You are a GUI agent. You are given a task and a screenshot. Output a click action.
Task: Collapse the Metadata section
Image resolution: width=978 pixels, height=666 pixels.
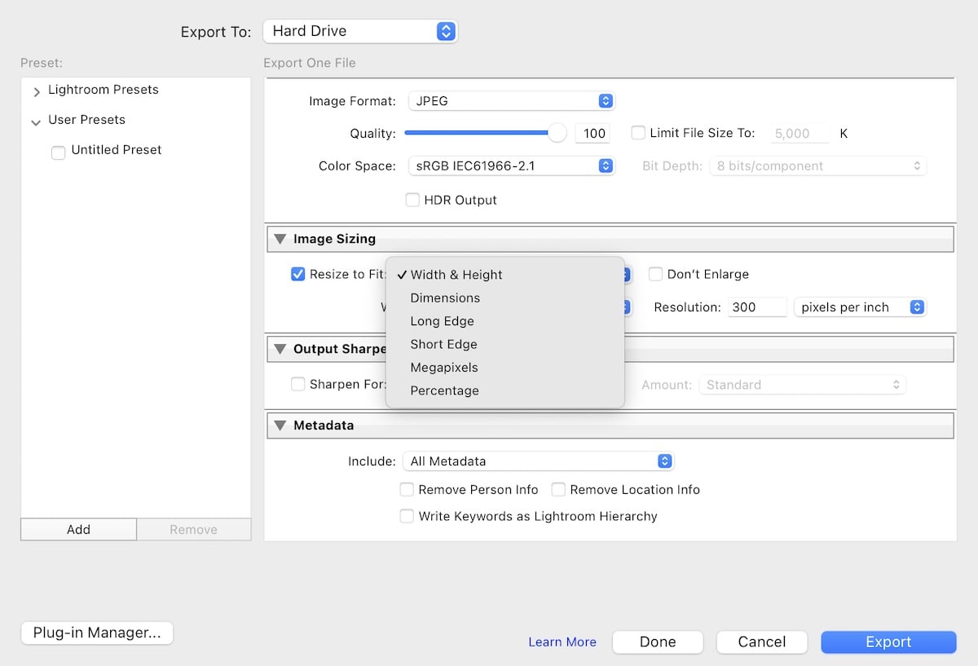tap(280, 425)
